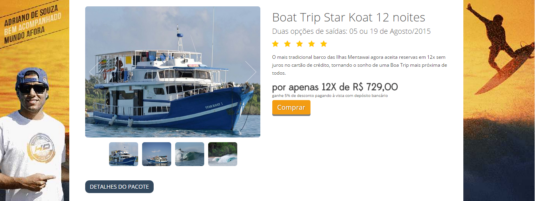Click the Boat Trip Star Koat 12 noites title
The height and width of the screenshot is (201, 535).
pos(349,17)
